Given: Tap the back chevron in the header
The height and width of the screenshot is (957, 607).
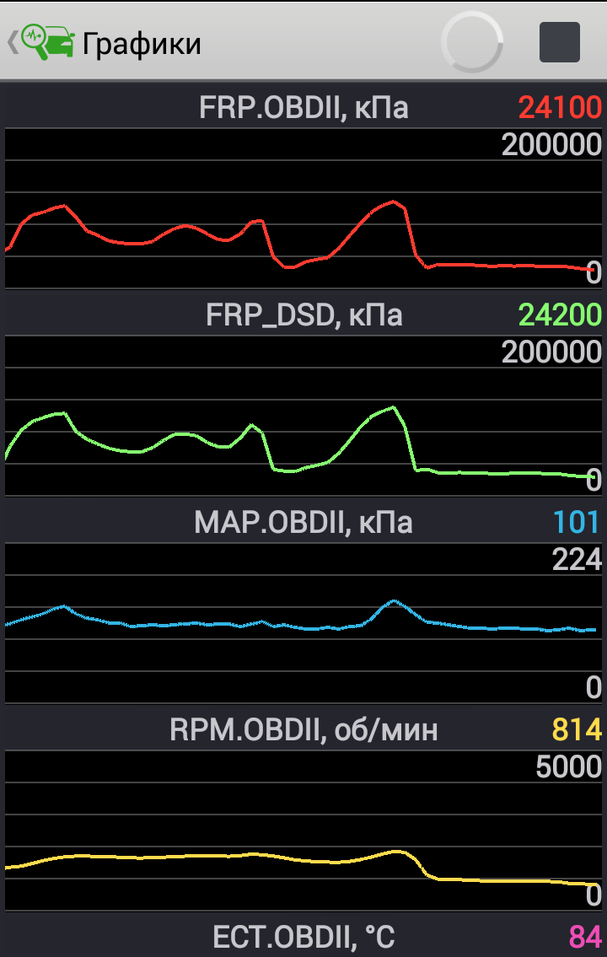Looking at the screenshot, I should (x=12, y=42).
